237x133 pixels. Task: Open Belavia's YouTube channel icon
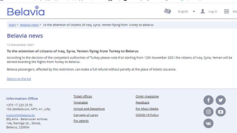coord(221,112)
